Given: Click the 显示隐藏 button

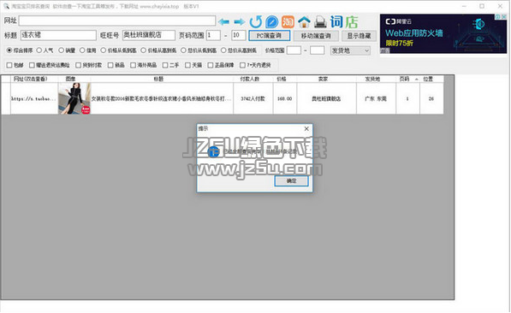Looking at the screenshot, I should 359,36.
